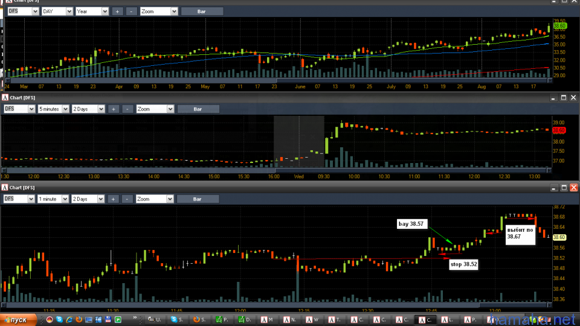Viewport: 580px width, 326px height.
Task: Switch to the Skype 'S.' taskbar button
Action: [x=178, y=320]
